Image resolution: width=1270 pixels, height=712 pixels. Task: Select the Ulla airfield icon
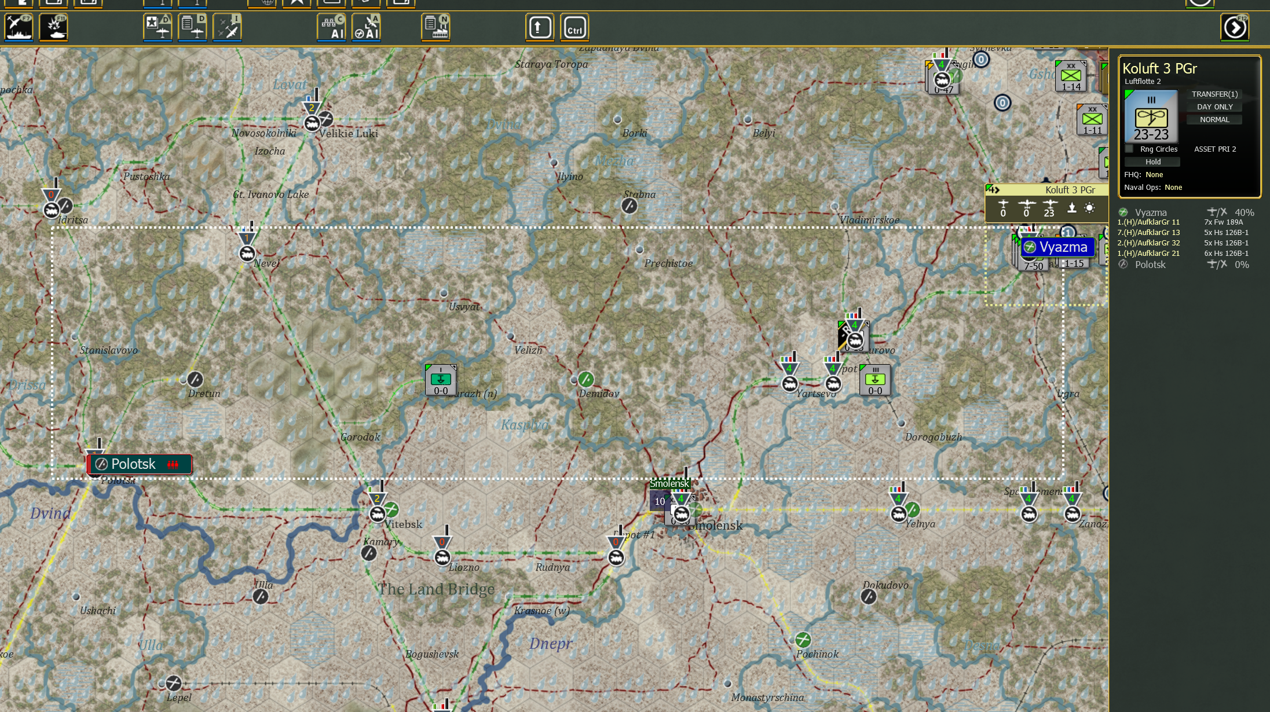click(261, 596)
